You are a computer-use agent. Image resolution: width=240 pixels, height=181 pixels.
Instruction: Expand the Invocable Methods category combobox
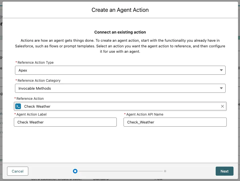pos(120,88)
